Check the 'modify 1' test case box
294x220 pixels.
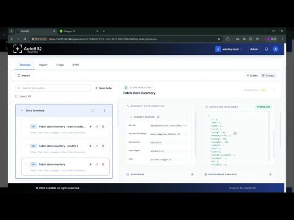[x=27, y=146]
